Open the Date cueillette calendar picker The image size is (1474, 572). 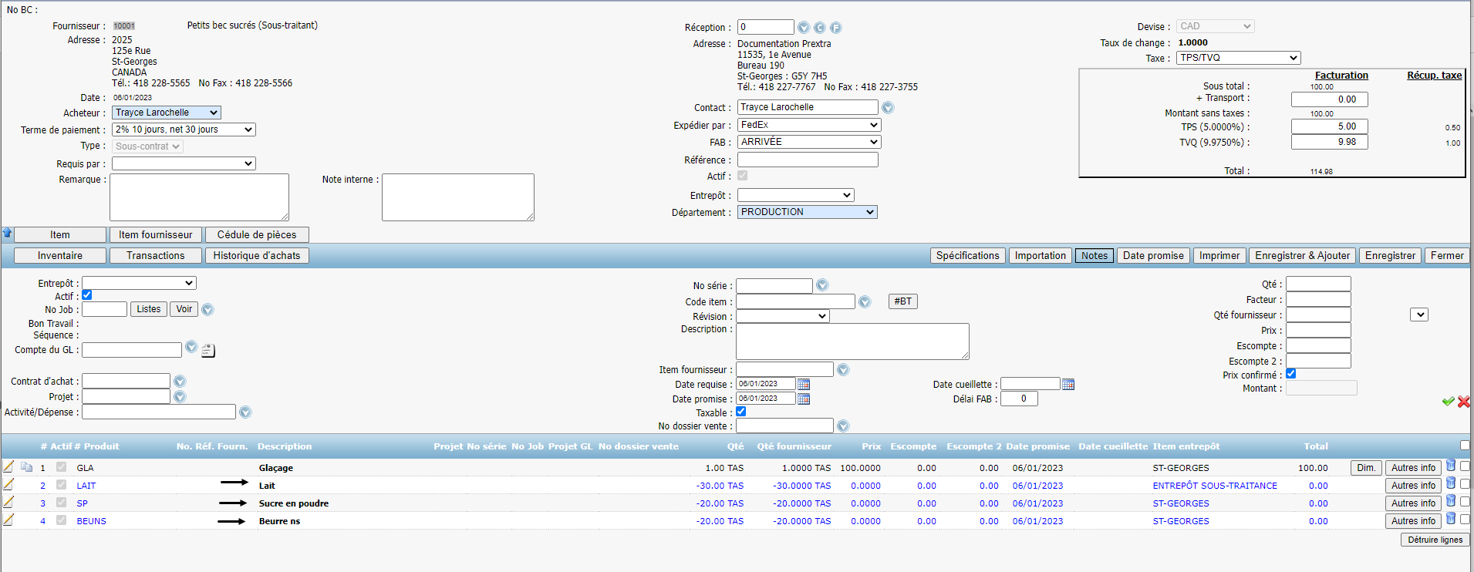[x=1068, y=384]
